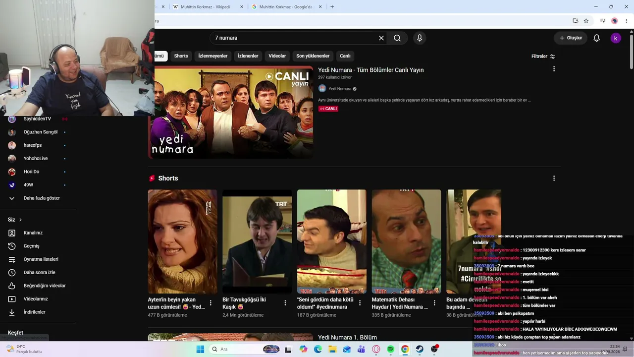Close the Muhittin Korkmaz Google tab

[x=320, y=7]
